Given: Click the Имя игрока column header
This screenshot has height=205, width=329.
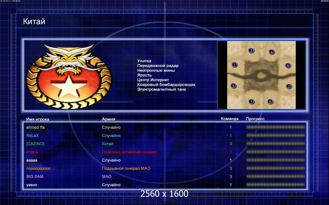Looking at the screenshot, I should (x=38, y=119).
